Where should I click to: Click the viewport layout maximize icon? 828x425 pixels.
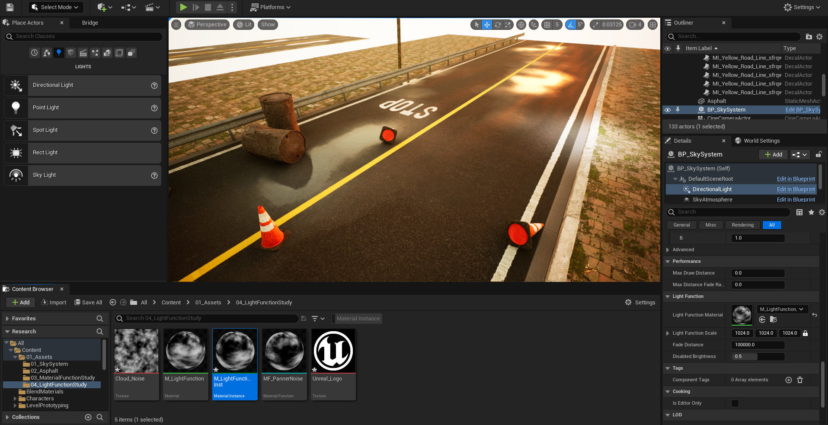[x=653, y=25]
